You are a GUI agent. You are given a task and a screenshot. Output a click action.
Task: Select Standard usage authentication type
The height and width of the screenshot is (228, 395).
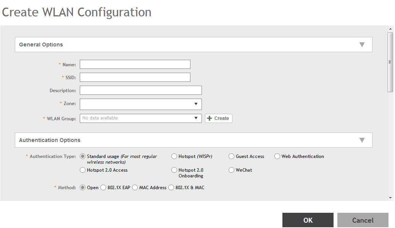coord(82,156)
